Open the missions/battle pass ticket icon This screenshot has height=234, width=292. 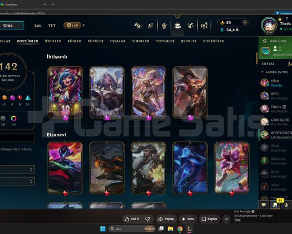coord(137,26)
